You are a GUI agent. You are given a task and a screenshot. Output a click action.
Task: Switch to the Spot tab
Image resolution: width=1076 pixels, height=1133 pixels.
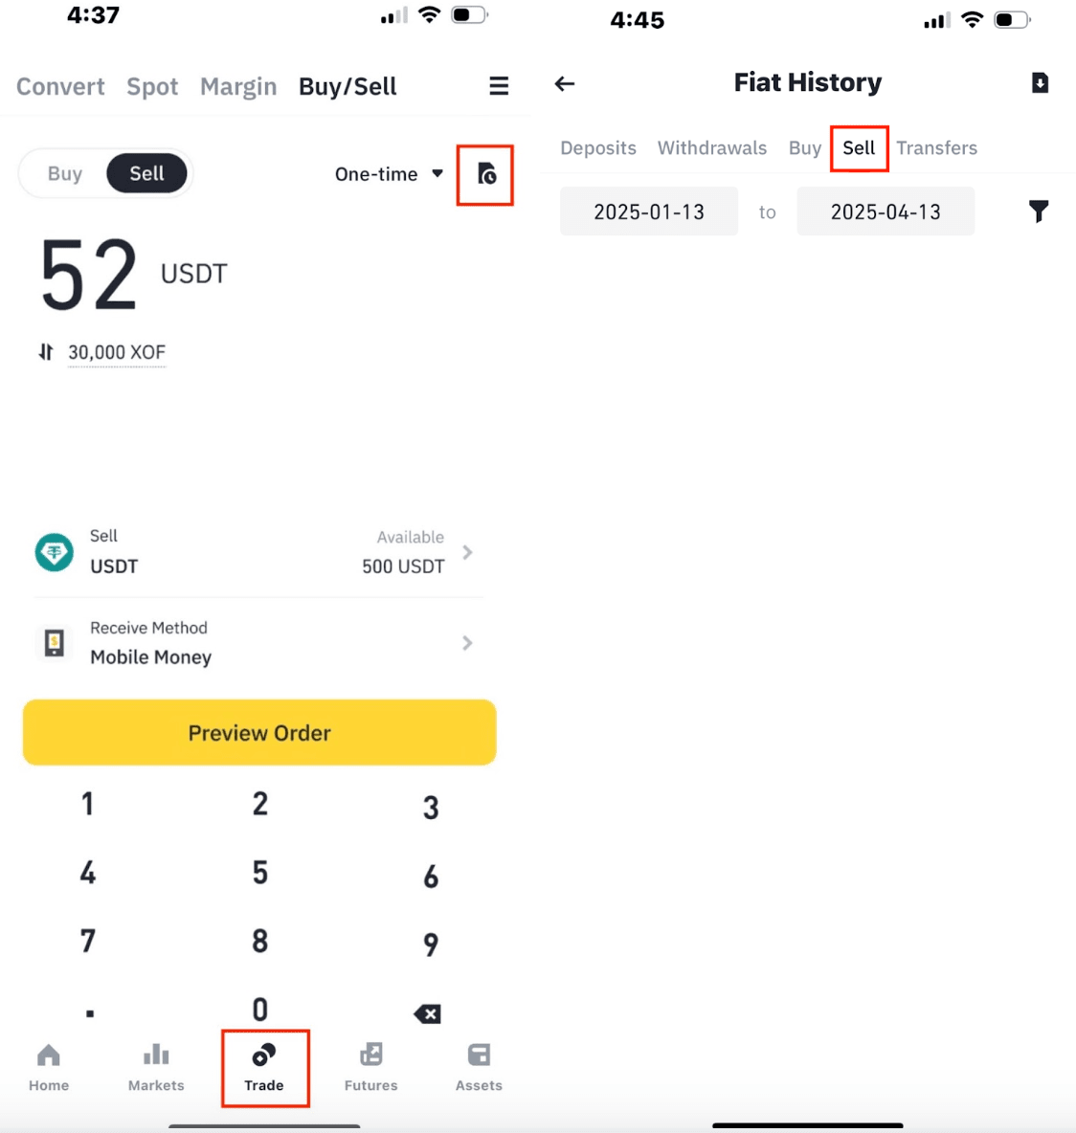pos(152,87)
